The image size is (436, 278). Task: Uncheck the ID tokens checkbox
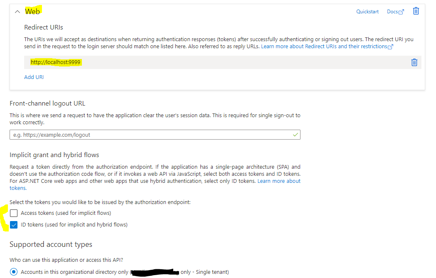tap(14, 225)
